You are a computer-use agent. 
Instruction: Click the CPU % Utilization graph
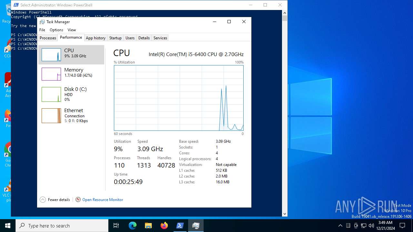[179, 98]
